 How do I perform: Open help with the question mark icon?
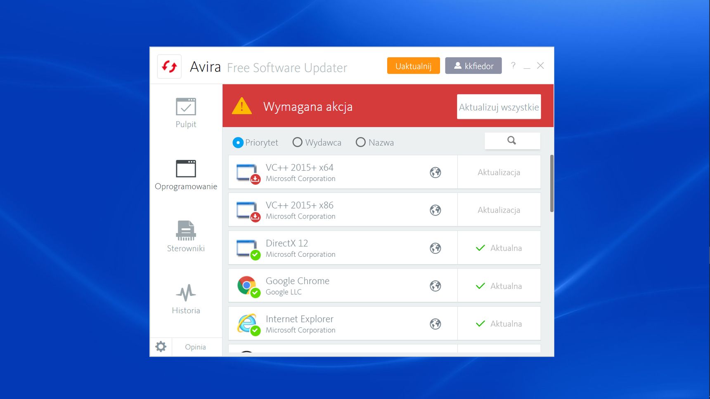513,66
